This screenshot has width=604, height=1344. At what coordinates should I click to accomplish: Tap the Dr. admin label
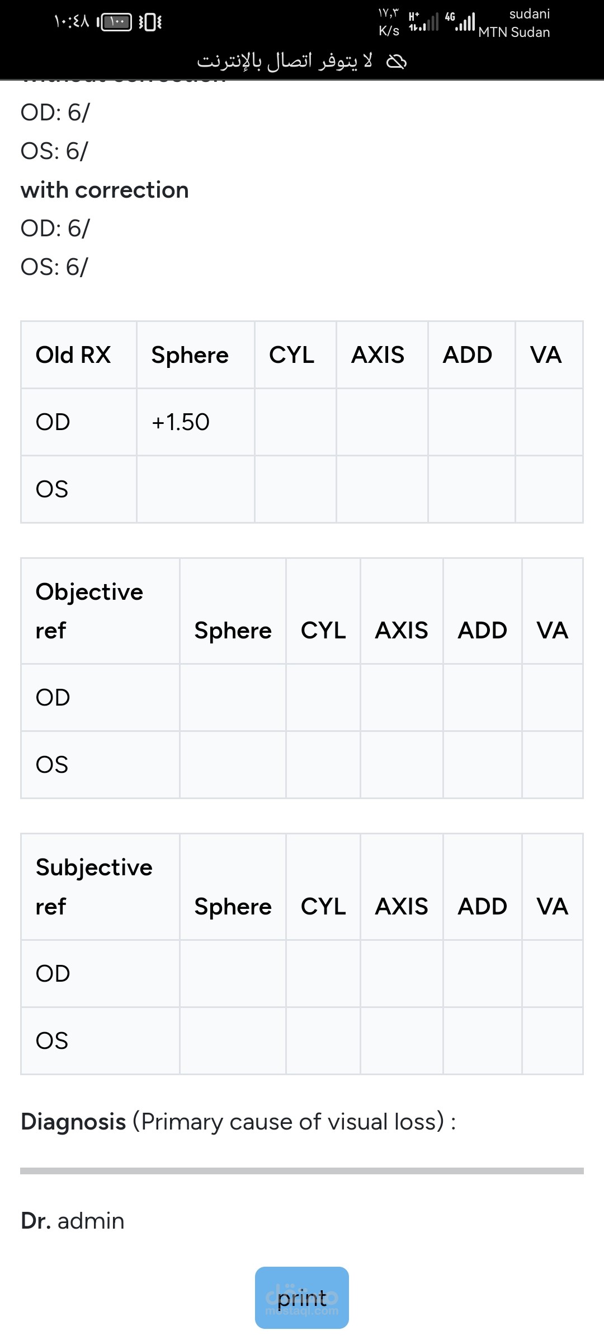click(73, 1221)
